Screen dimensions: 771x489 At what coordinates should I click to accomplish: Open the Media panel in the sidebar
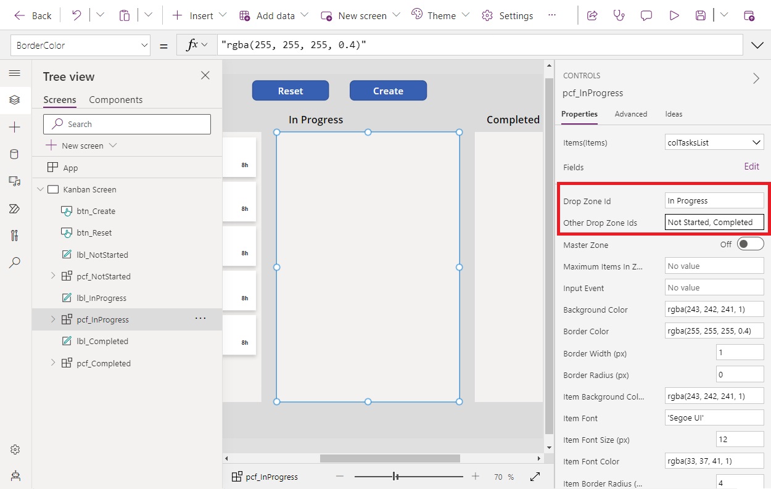coord(15,181)
